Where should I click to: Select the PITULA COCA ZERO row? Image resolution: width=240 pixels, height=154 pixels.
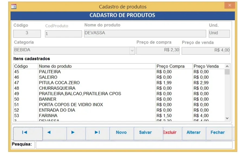tap(119, 83)
